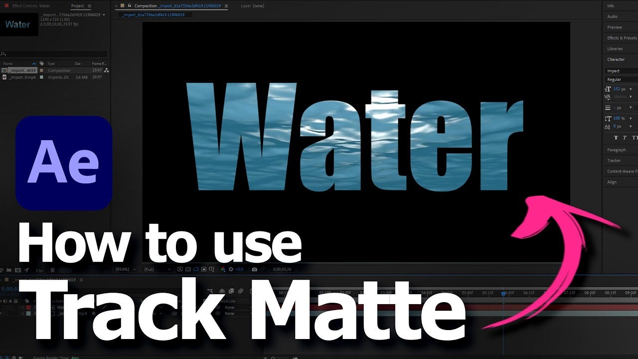638x359 pixels.
Task: Open the Composition panel menu icon
Action: coord(226,6)
